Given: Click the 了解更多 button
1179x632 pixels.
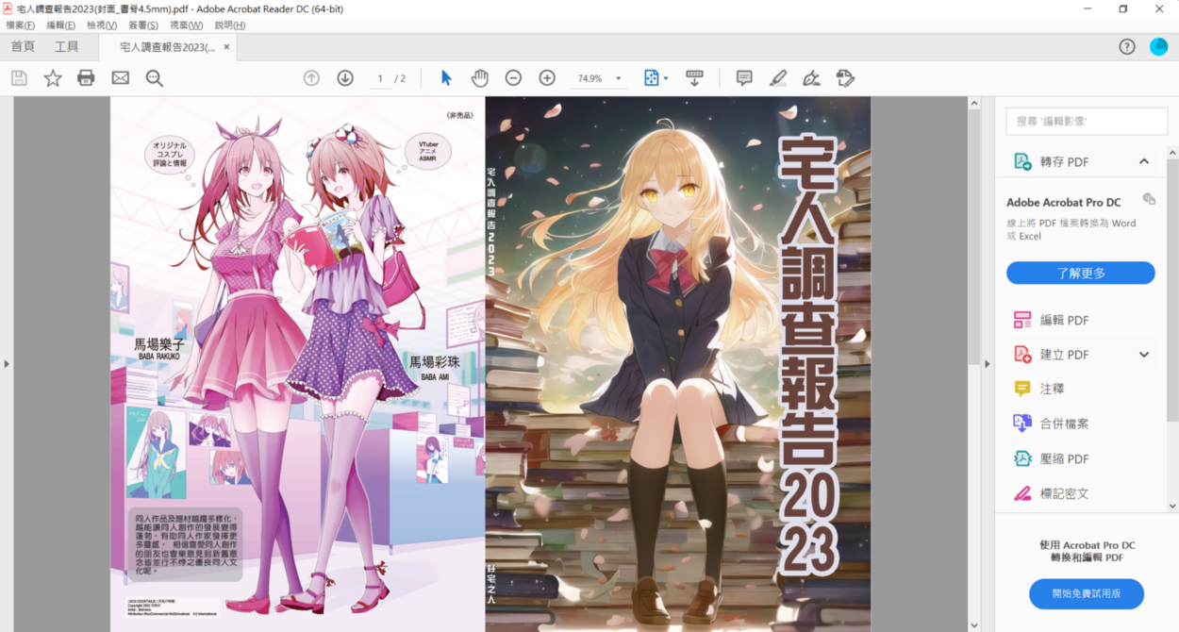Looking at the screenshot, I should coord(1081,273).
